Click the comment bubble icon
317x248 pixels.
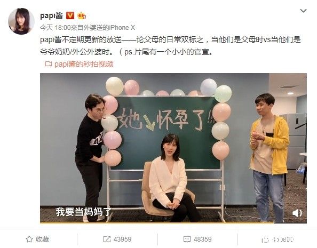tap(187, 239)
